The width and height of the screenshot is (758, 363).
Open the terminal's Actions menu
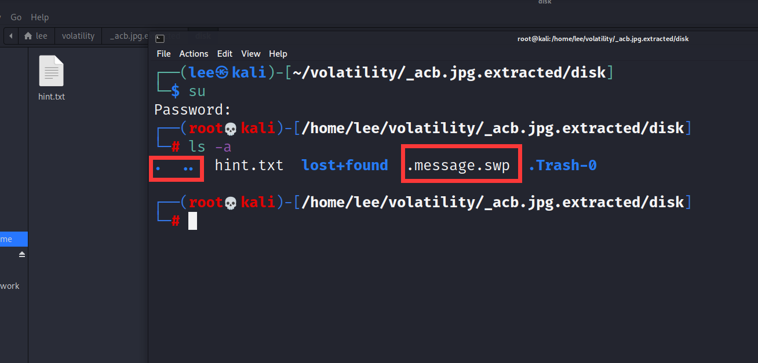click(194, 53)
